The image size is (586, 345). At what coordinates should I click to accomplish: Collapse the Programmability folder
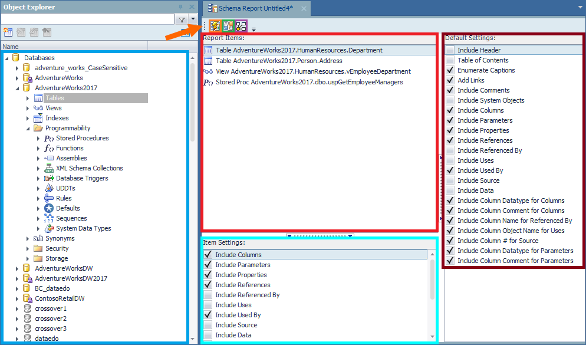tap(28, 128)
